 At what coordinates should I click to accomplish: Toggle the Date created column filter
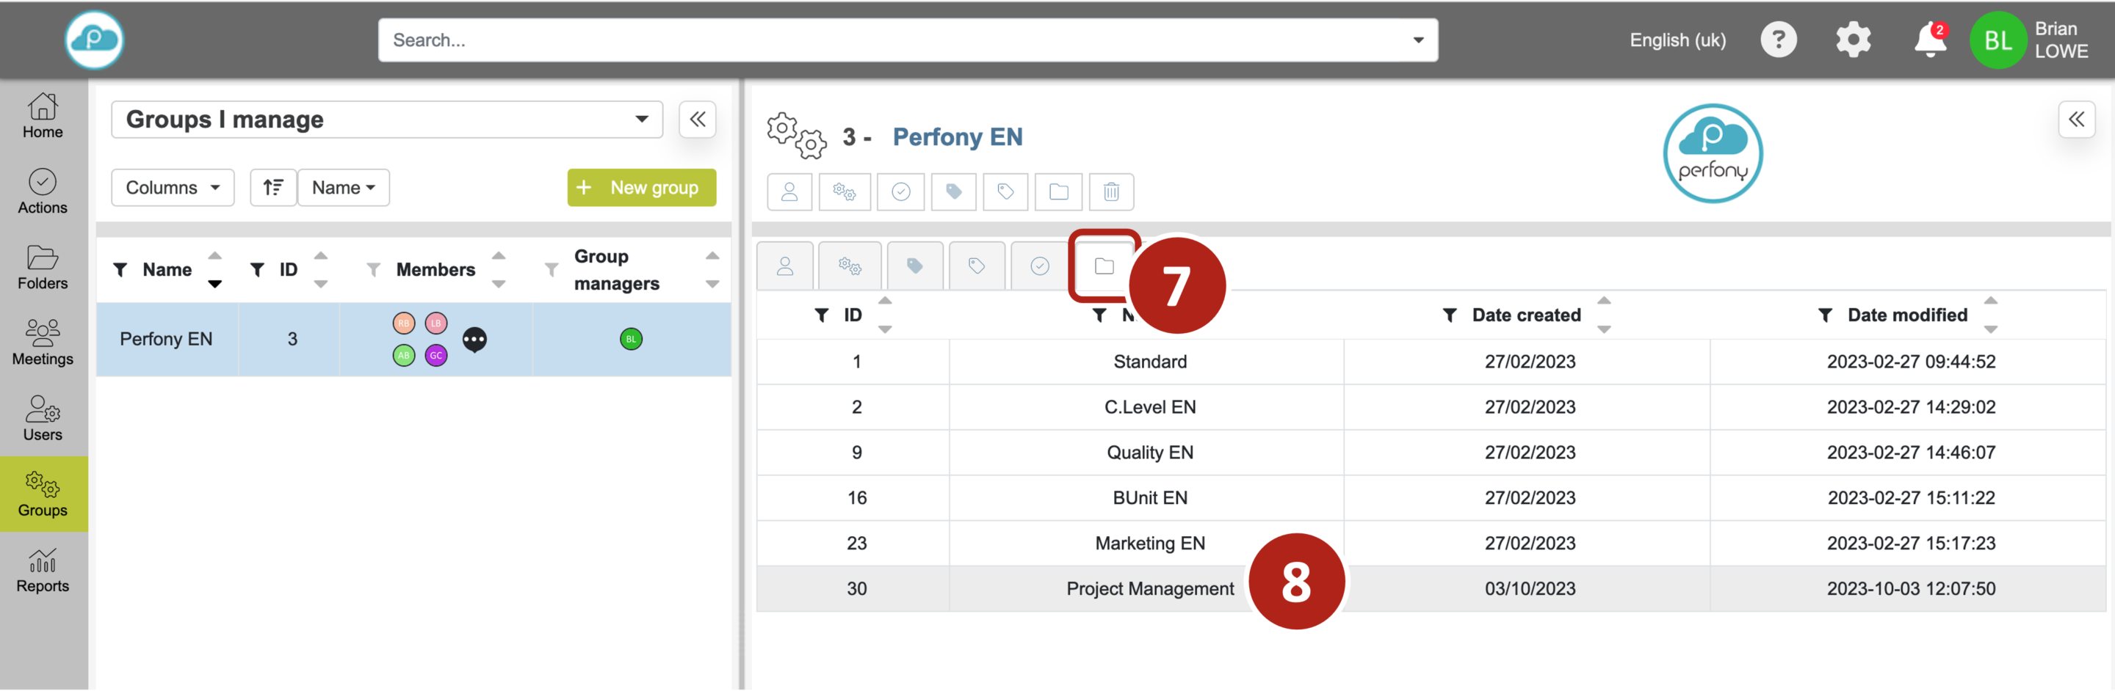[1449, 315]
